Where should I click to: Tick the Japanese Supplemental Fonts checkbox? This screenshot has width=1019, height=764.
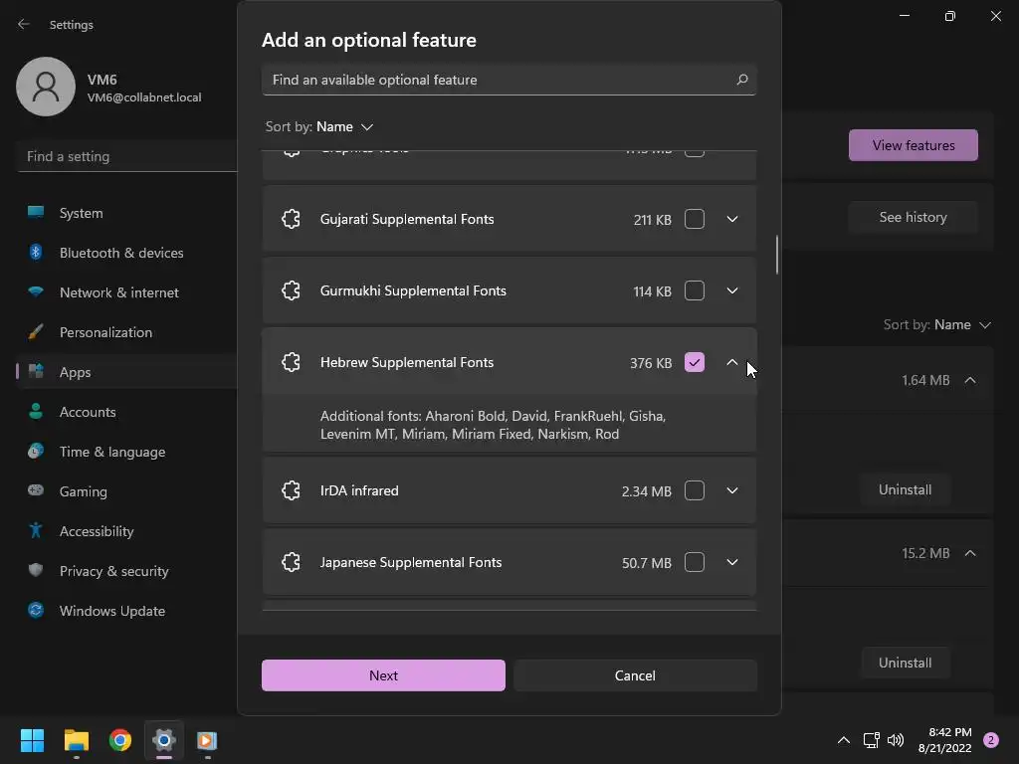[695, 562]
